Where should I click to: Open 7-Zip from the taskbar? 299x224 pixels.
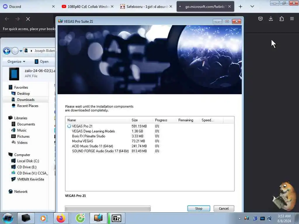click(x=116, y=218)
